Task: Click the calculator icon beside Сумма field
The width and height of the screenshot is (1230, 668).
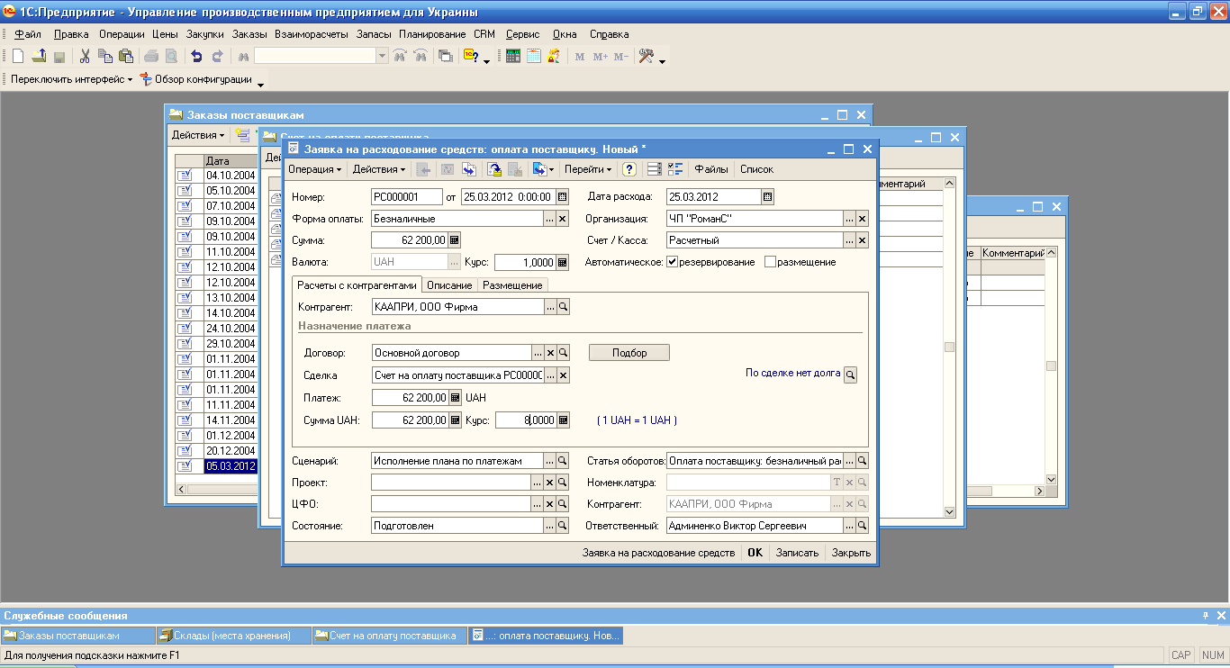Action: click(x=455, y=240)
